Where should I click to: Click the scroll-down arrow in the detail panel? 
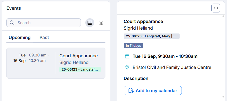[x=223, y=97]
